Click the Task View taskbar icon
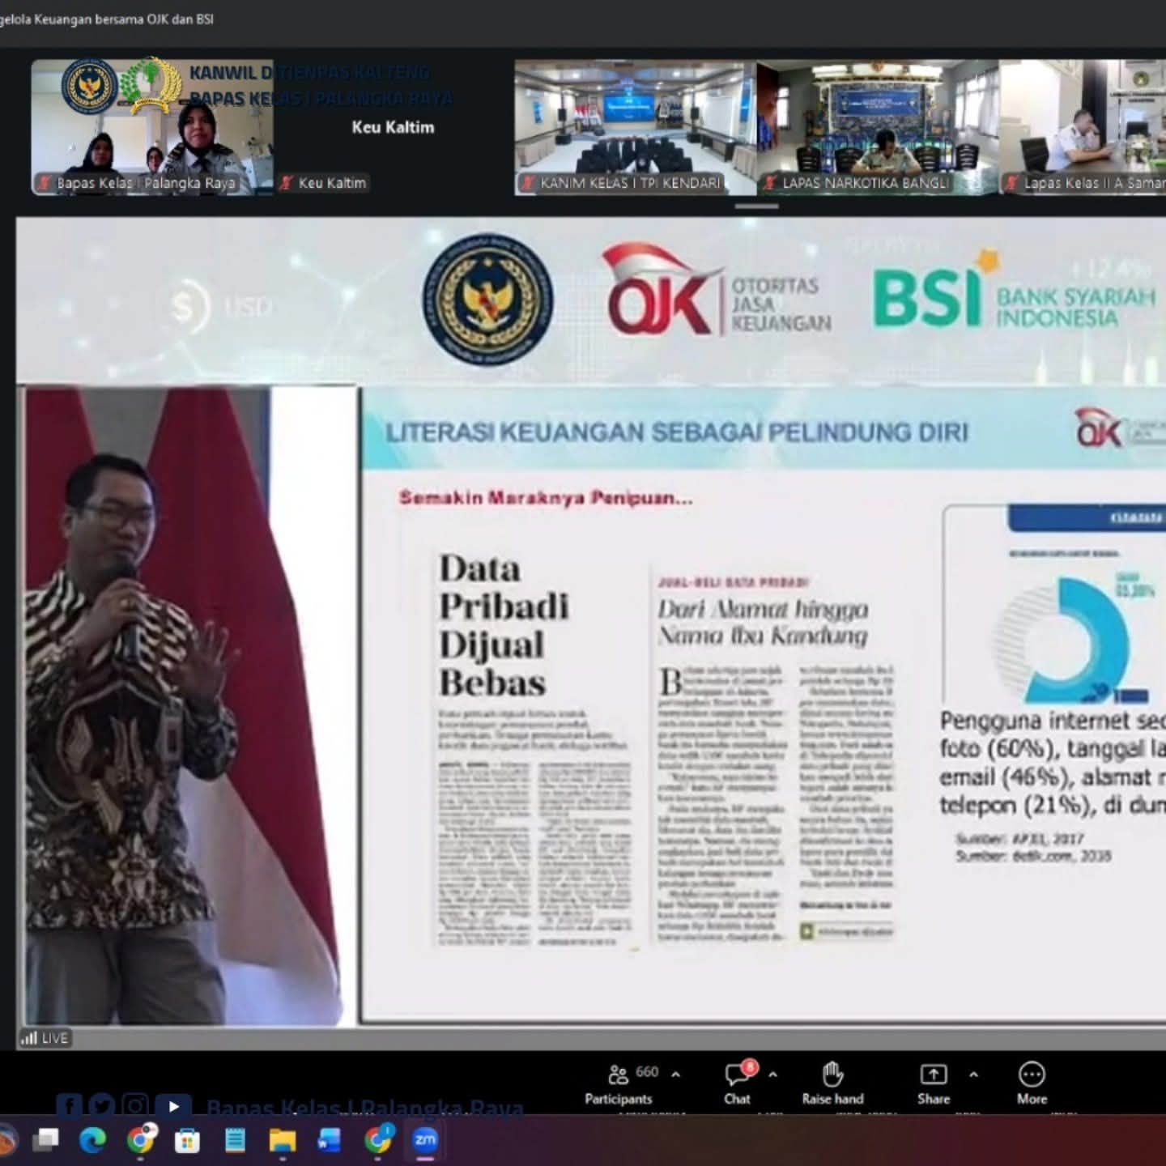The image size is (1166, 1166). (x=45, y=1140)
